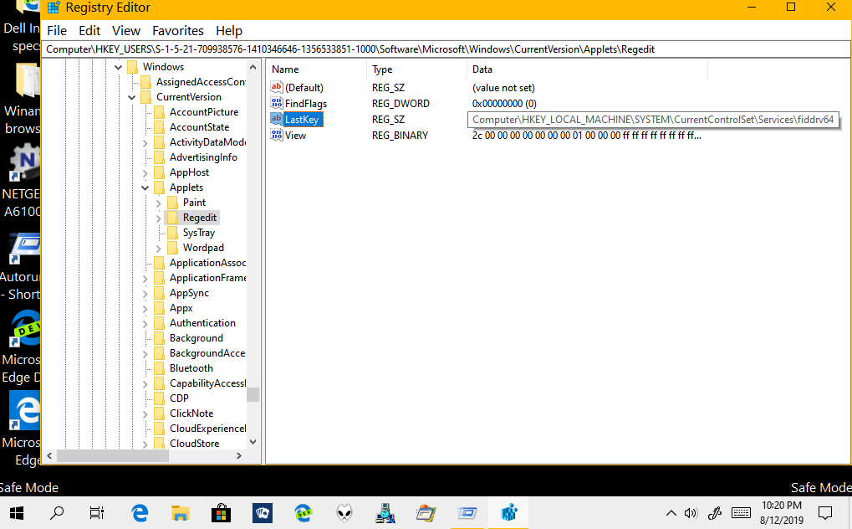
Task: Click the tree vertical scrollbar down arrow
Action: point(253,442)
